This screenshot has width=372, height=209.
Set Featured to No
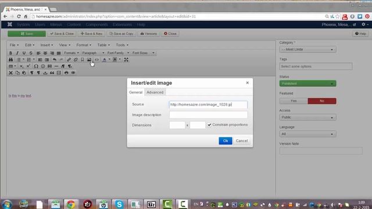pyautogui.click(x=322, y=101)
